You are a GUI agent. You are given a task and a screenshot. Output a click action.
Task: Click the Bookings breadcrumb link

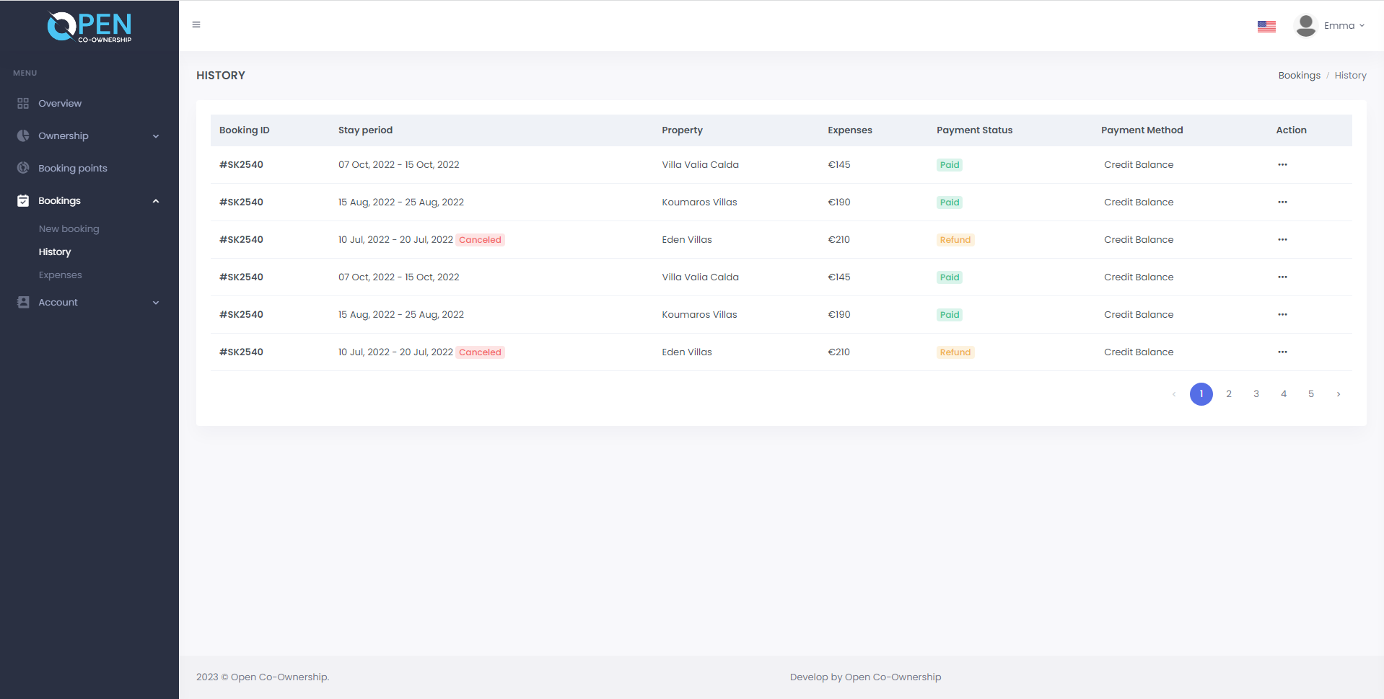pyautogui.click(x=1299, y=76)
